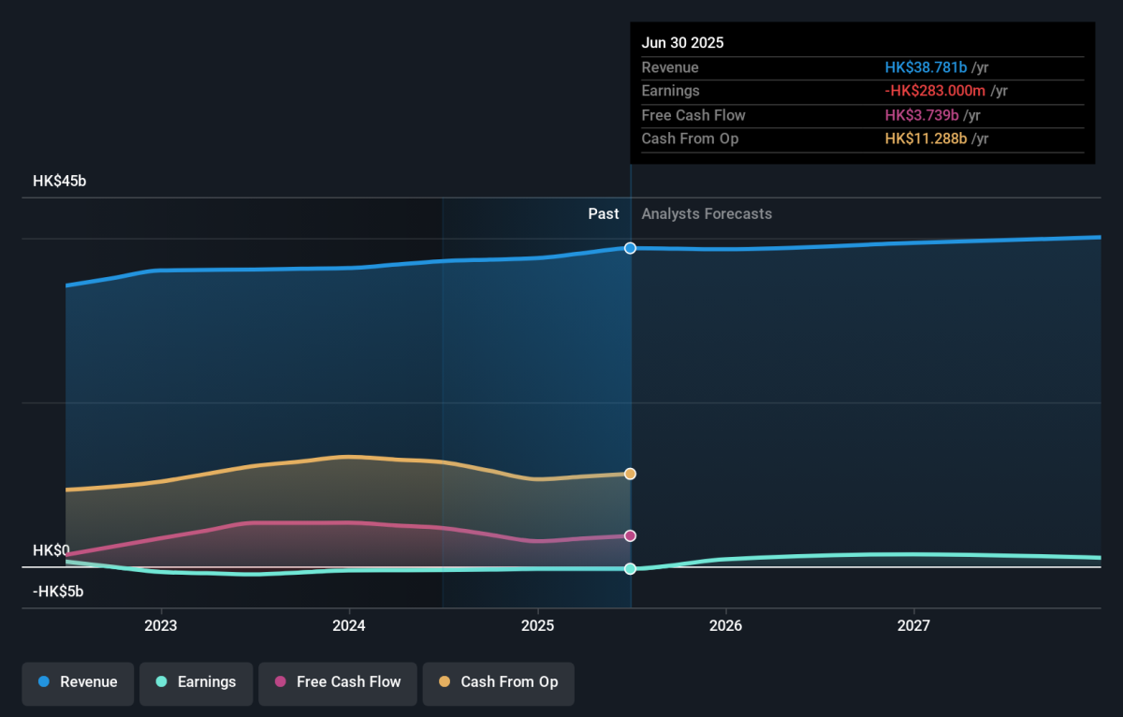Screen dimensions: 1123x717
Task: Click the HK$45b y-axis label
Action: (59, 182)
